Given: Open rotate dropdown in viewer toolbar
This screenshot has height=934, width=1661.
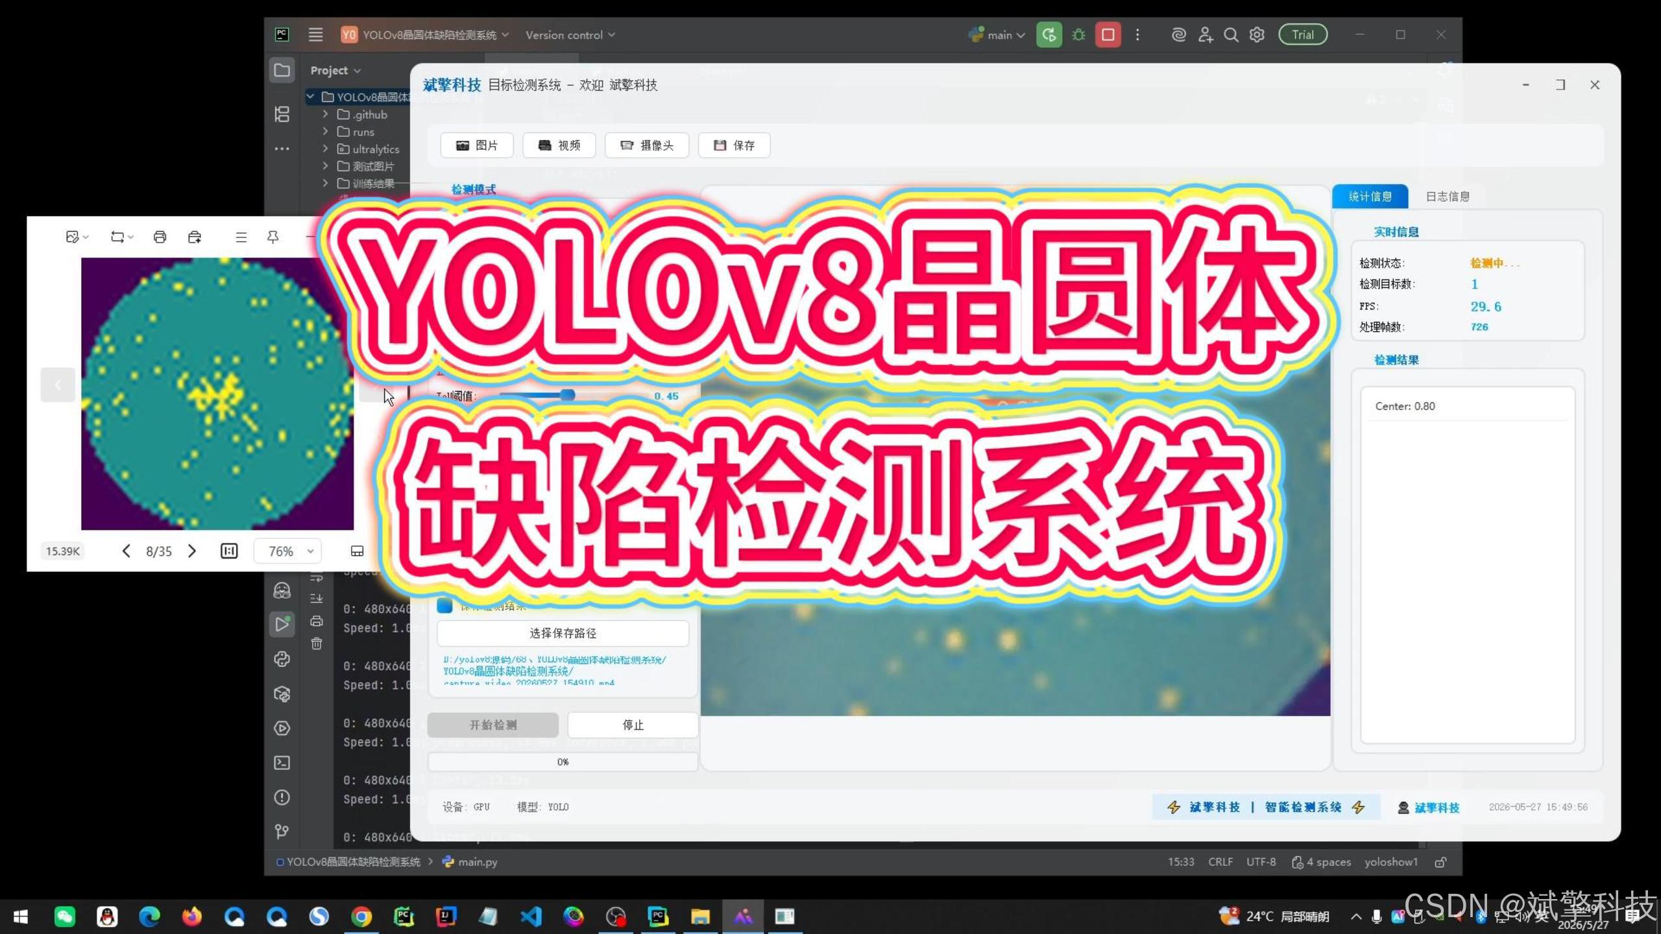Looking at the screenshot, I should point(122,237).
